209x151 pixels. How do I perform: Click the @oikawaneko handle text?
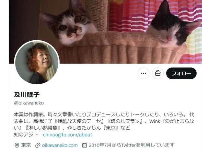point(29,103)
